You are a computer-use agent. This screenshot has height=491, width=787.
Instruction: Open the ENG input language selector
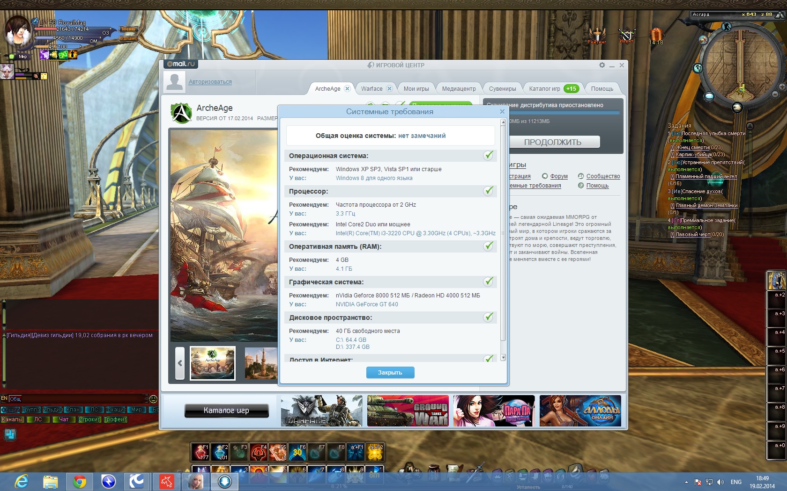click(x=736, y=482)
